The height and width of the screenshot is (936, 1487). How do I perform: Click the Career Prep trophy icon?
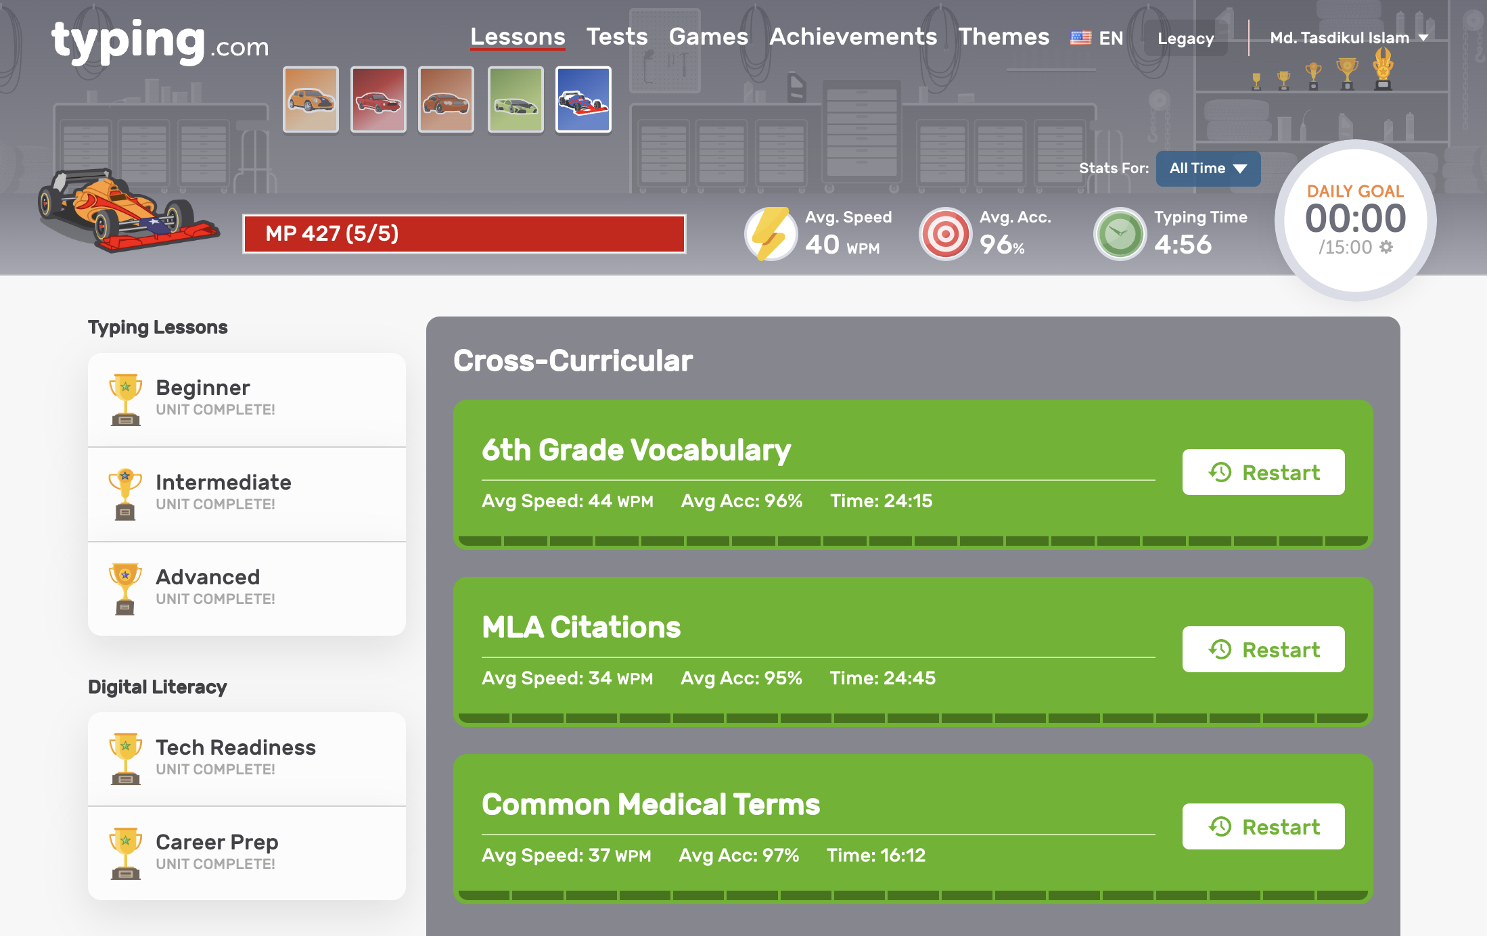click(126, 853)
